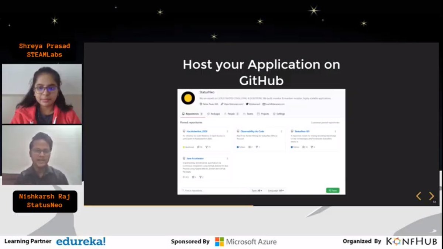Open the Type: All dropdown
This screenshot has width=443, height=249.
coord(257,190)
